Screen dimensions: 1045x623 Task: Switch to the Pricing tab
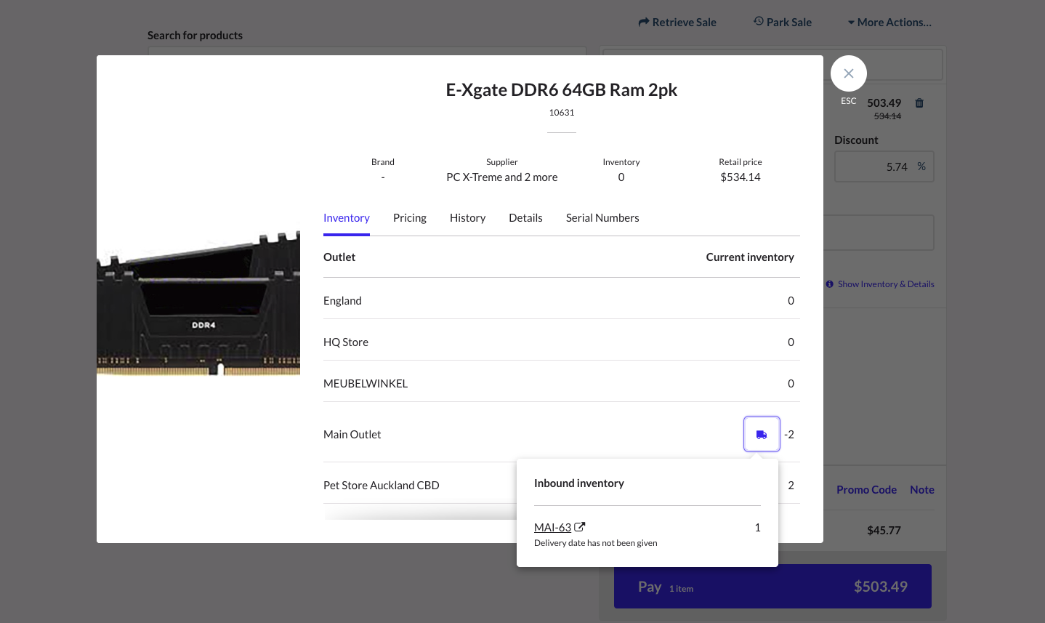click(410, 217)
